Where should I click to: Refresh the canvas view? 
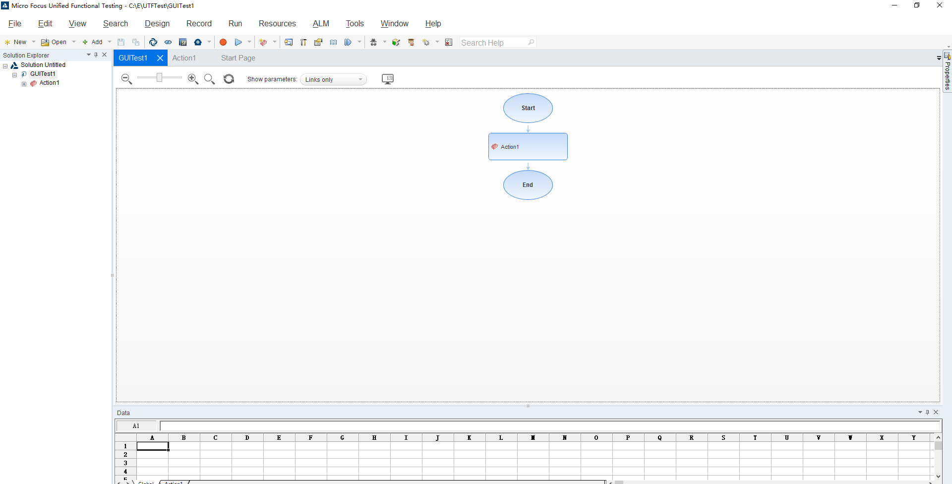(x=229, y=79)
